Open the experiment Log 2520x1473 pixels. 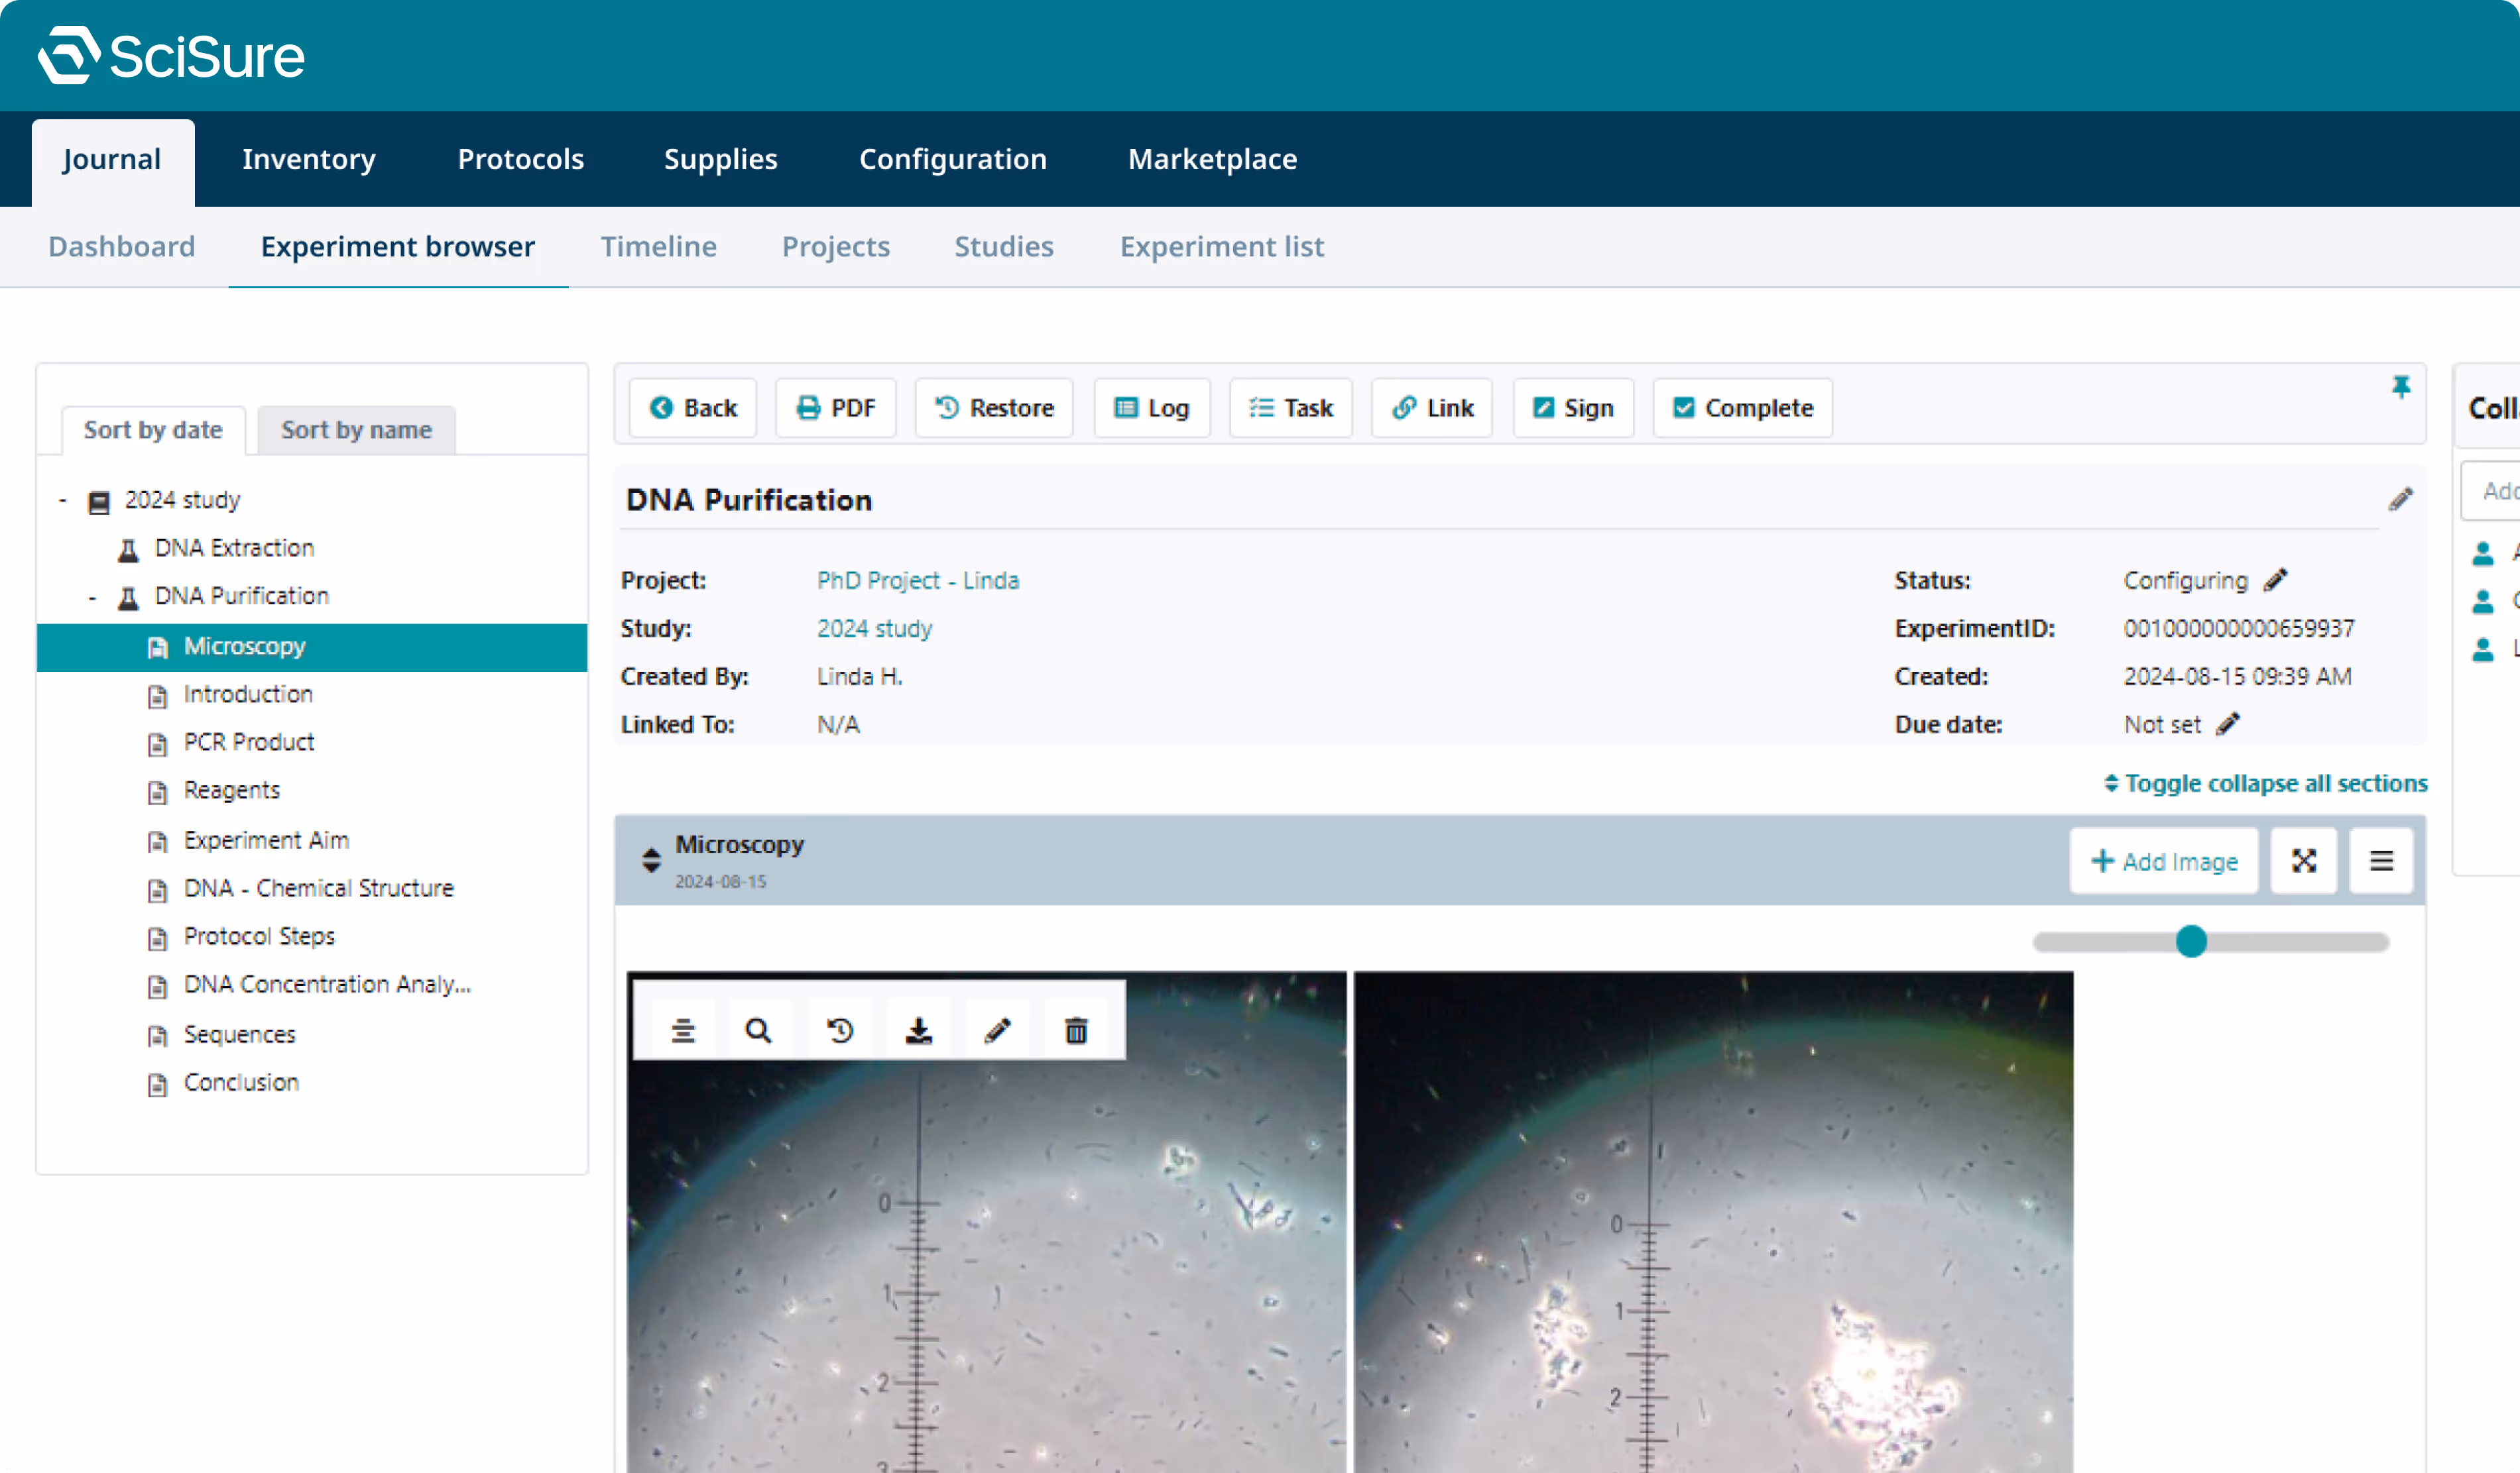(1152, 408)
